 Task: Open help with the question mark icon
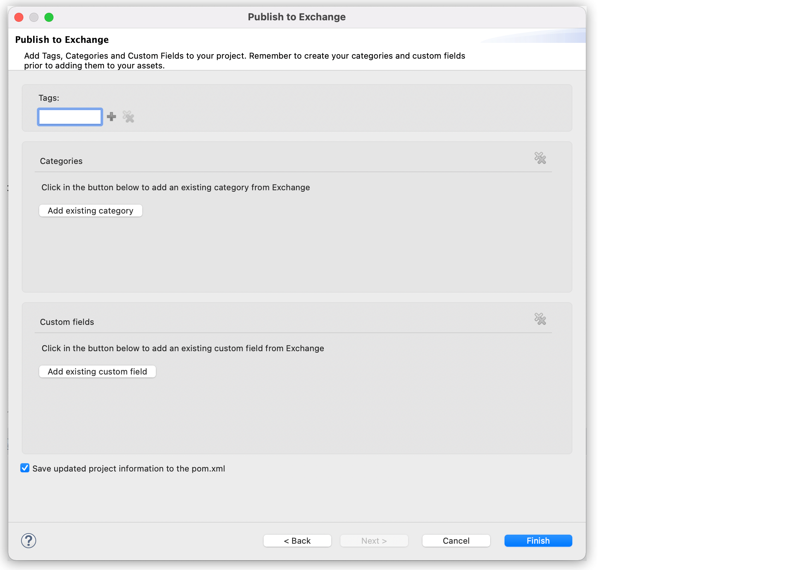(29, 541)
